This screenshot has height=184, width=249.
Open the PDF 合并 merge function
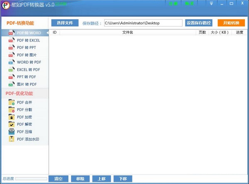click(x=25, y=102)
